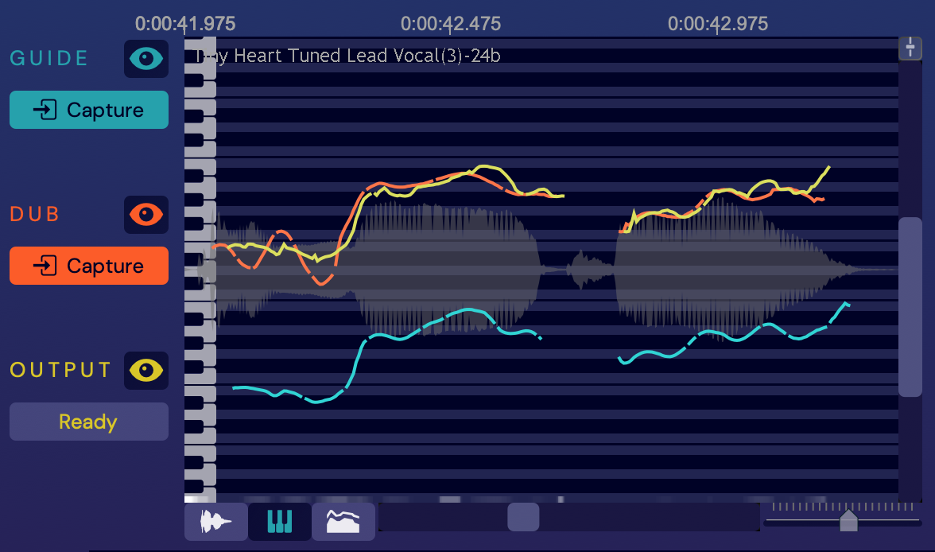Click the horizontal zoom slider handle
This screenshot has height=552, width=935.
[x=848, y=521]
